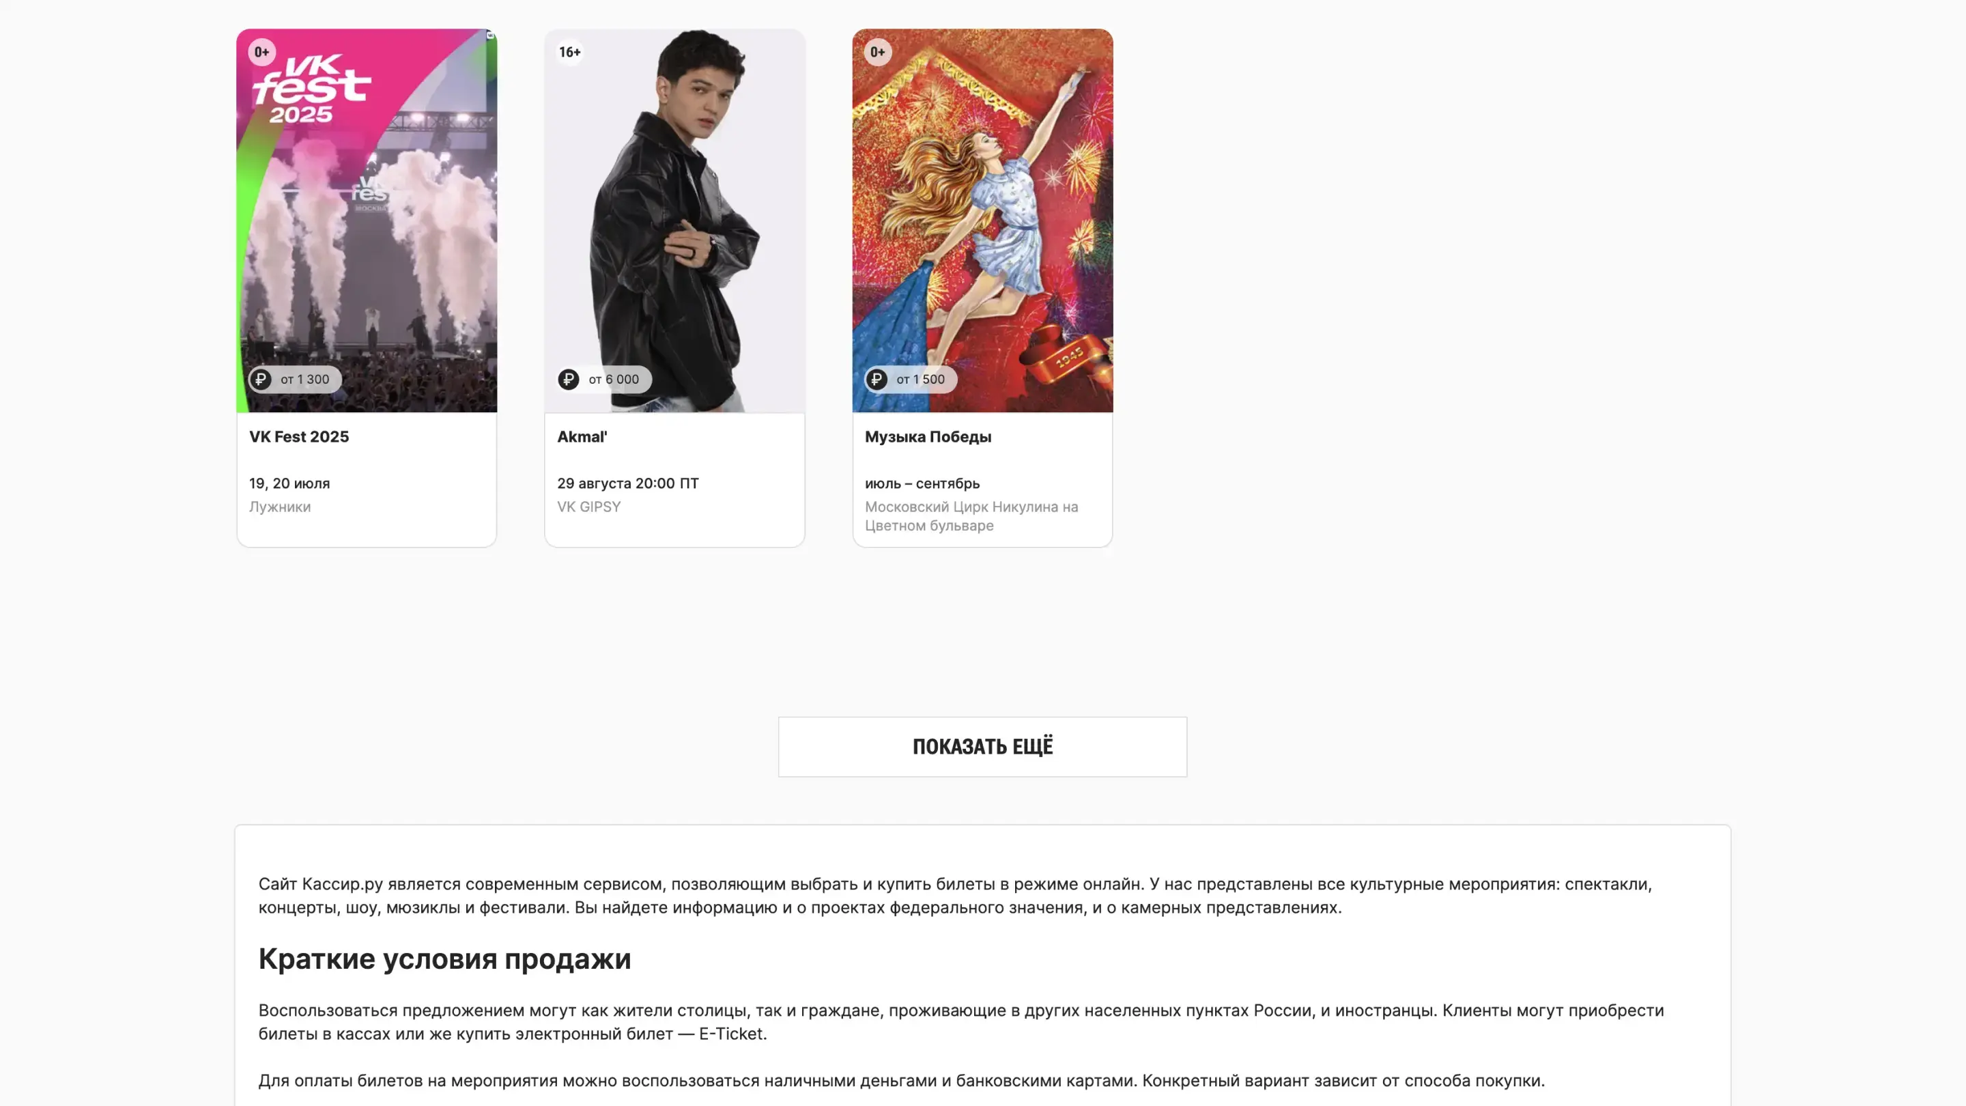Select Московский Цирк Никулина venue text
1966x1106 pixels.
click(x=971, y=516)
